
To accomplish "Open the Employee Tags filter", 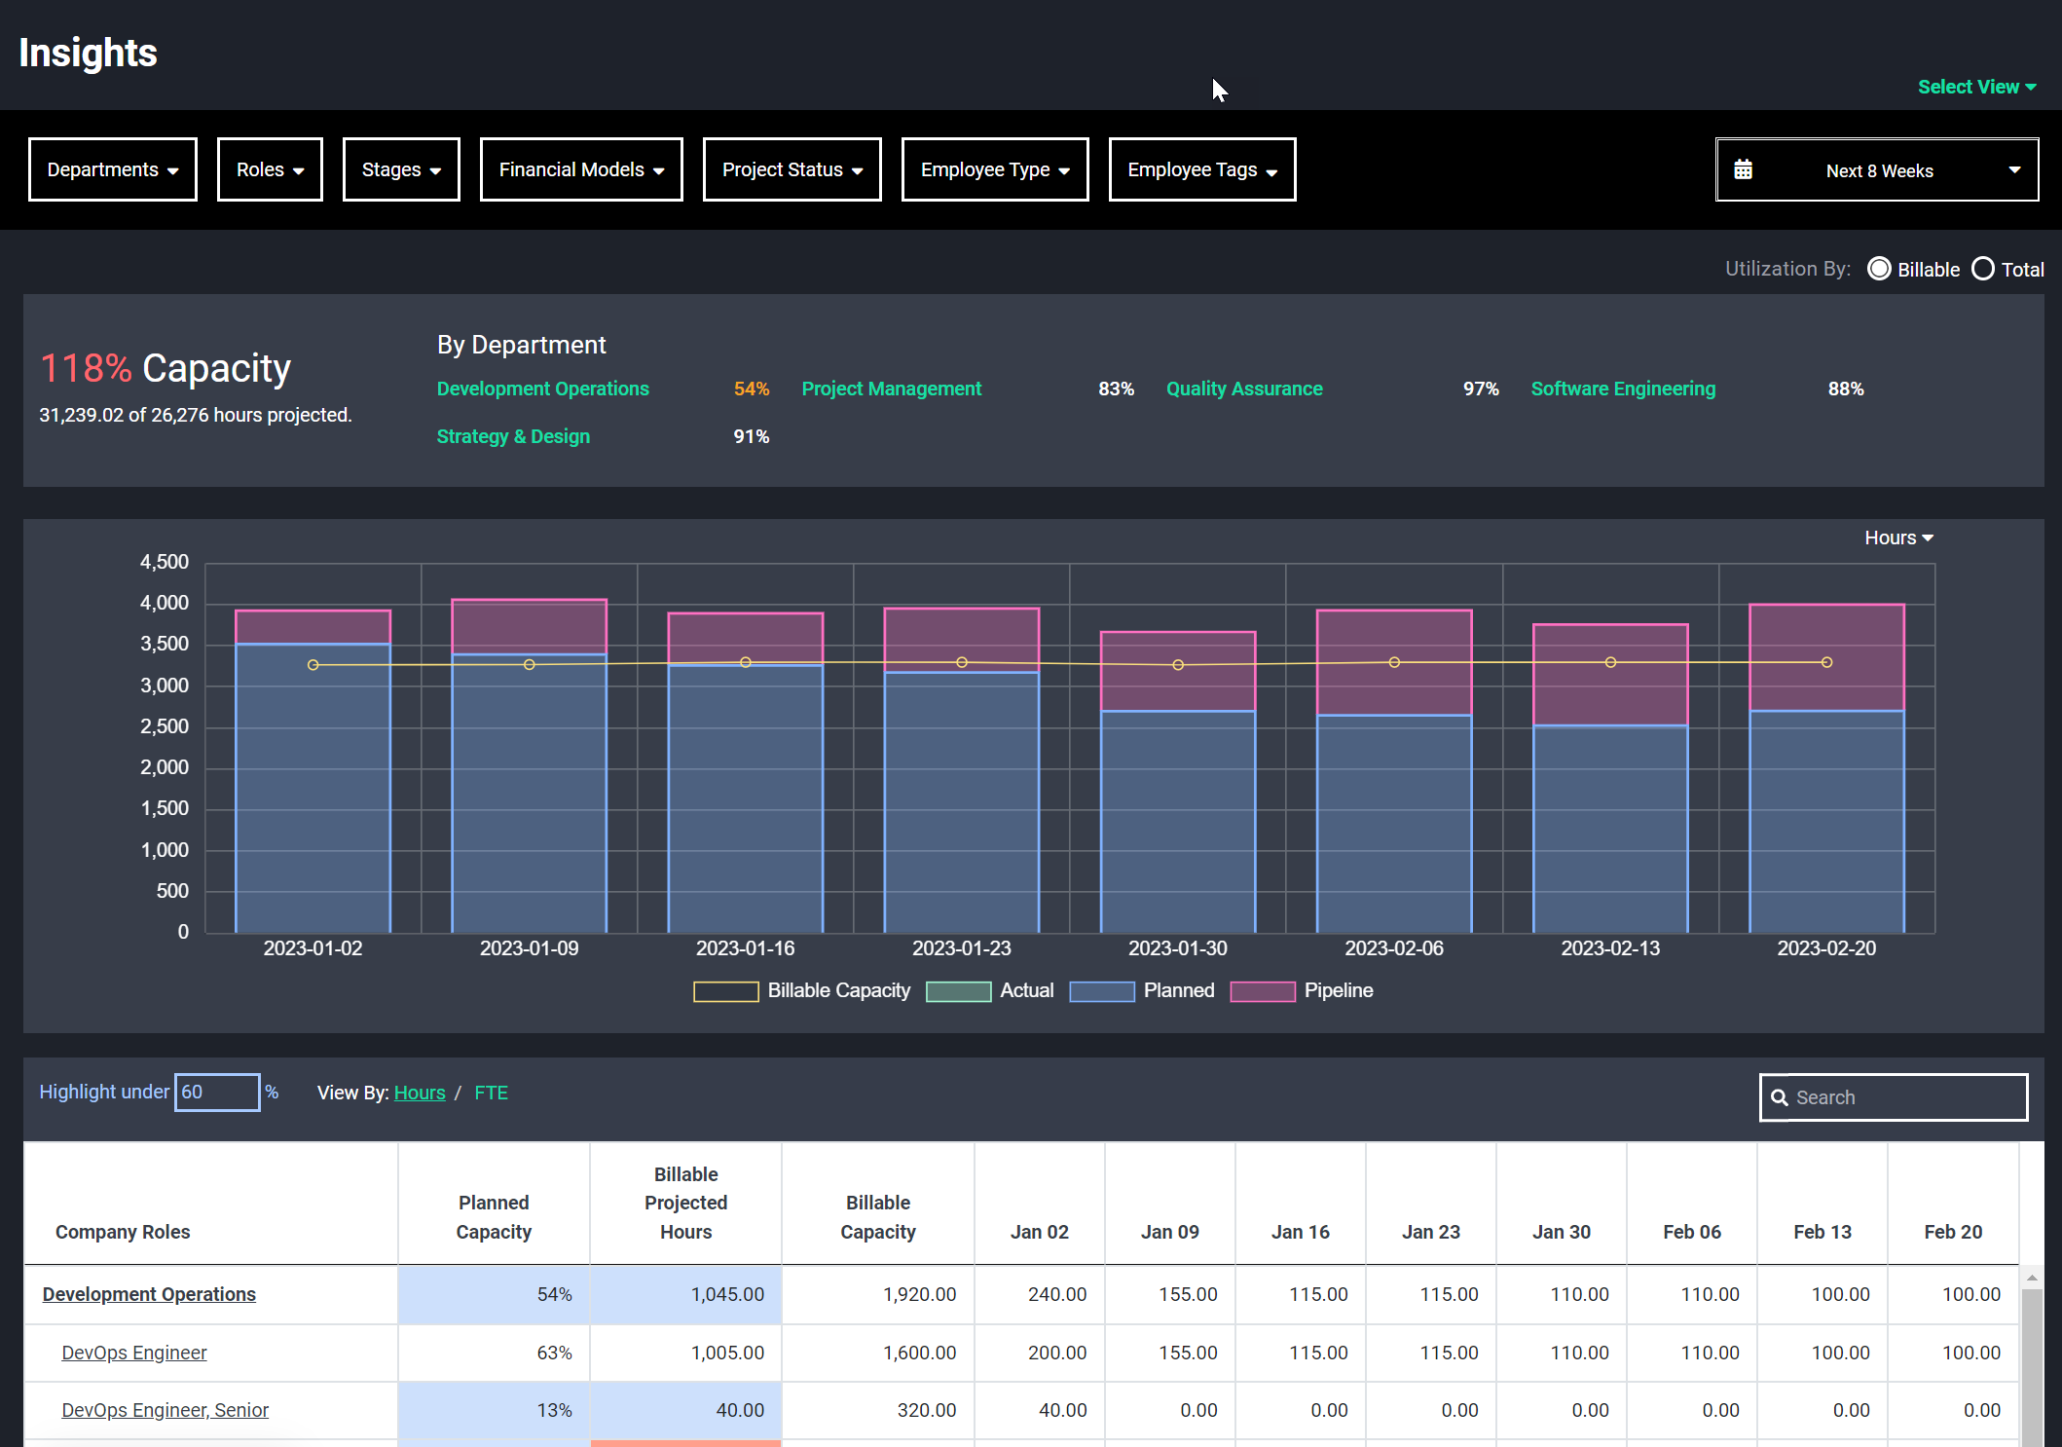I will (x=1201, y=168).
